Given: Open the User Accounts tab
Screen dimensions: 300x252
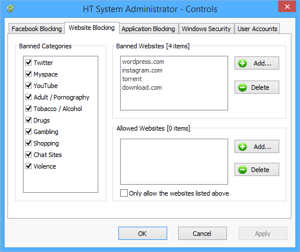Looking at the screenshot, I should tap(257, 29).
